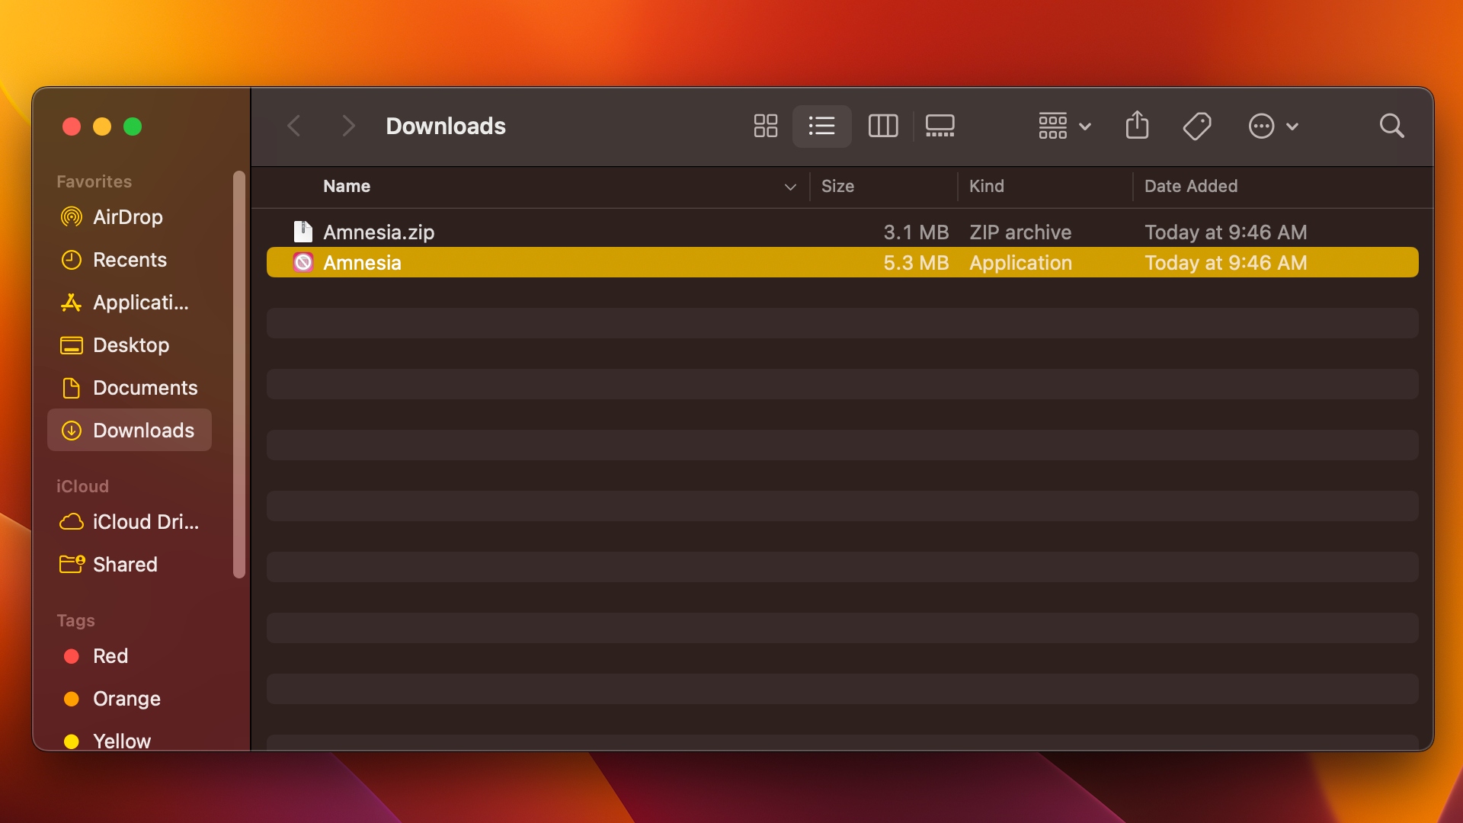Screen dimensions: 1463x823
Task: Switch to icon grid view
Action: pyautogui.click(x=765, y=126)
